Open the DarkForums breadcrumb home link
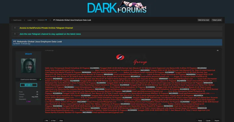 pyautogui.click(x=17, y=20)
